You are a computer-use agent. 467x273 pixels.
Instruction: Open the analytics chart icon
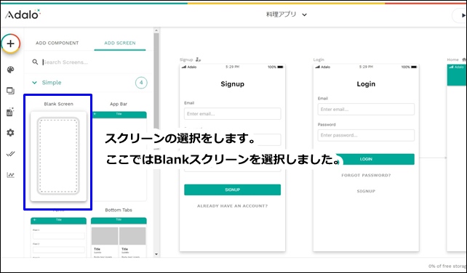10,175
